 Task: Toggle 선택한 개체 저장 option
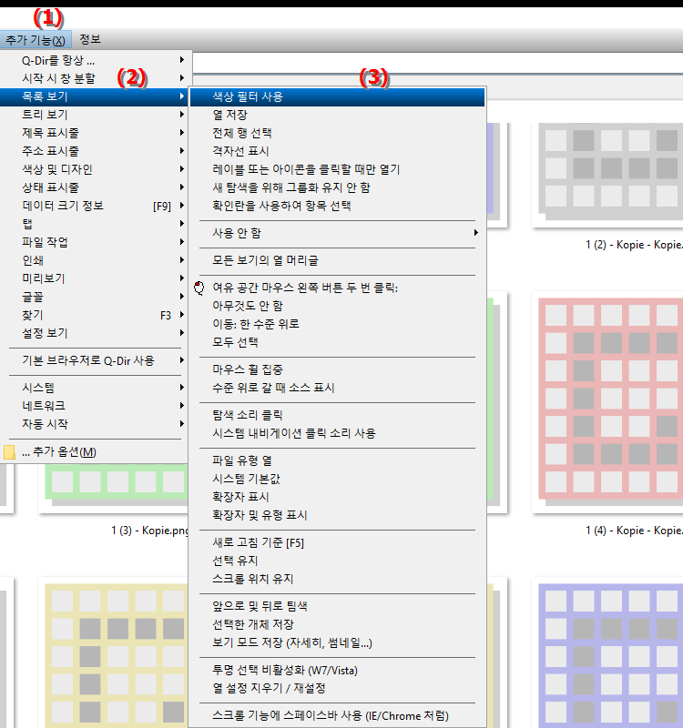[x=337, y=624]
